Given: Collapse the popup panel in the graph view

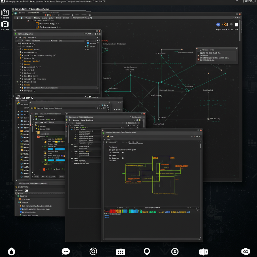Looking at the screenshot, I should pyautogui.click(x=236, y=48).
